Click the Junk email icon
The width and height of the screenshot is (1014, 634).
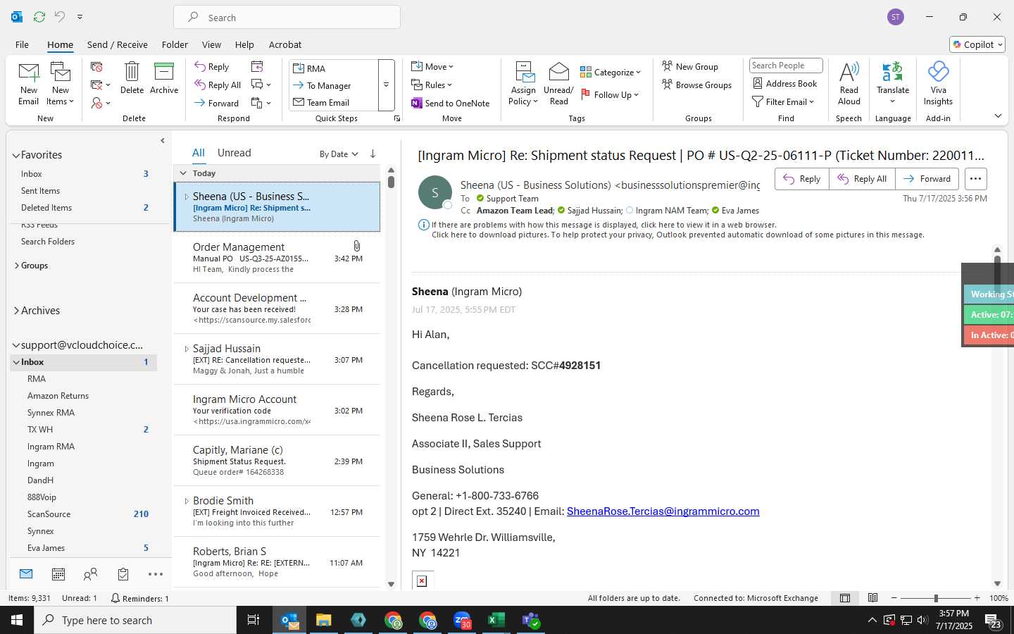[x=101, y=103]
